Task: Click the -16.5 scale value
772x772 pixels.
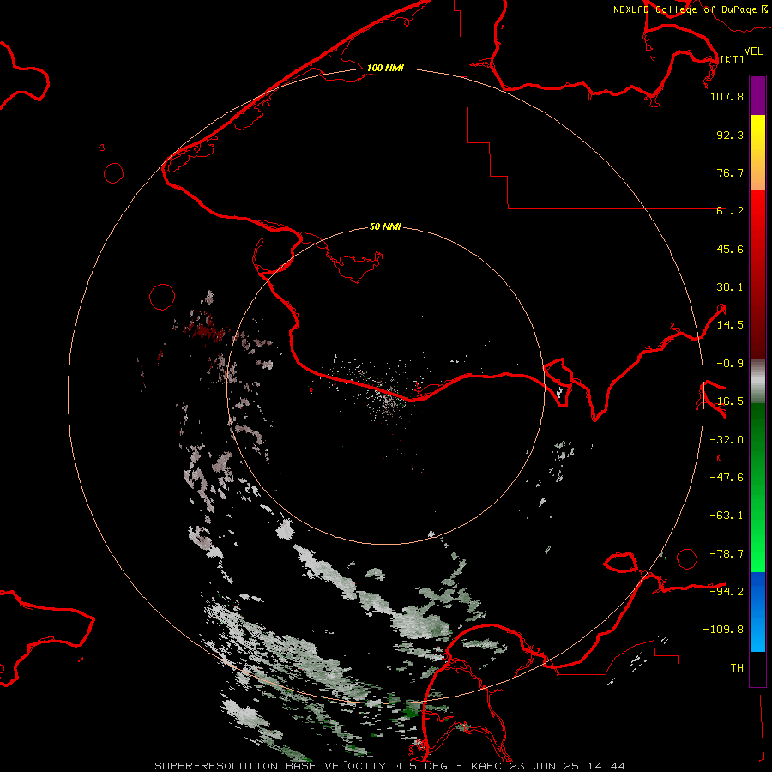Action: point(727,401)
